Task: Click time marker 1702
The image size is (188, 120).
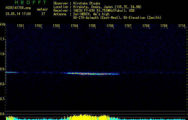Action: pyautogui.click(x=38, y=26)
